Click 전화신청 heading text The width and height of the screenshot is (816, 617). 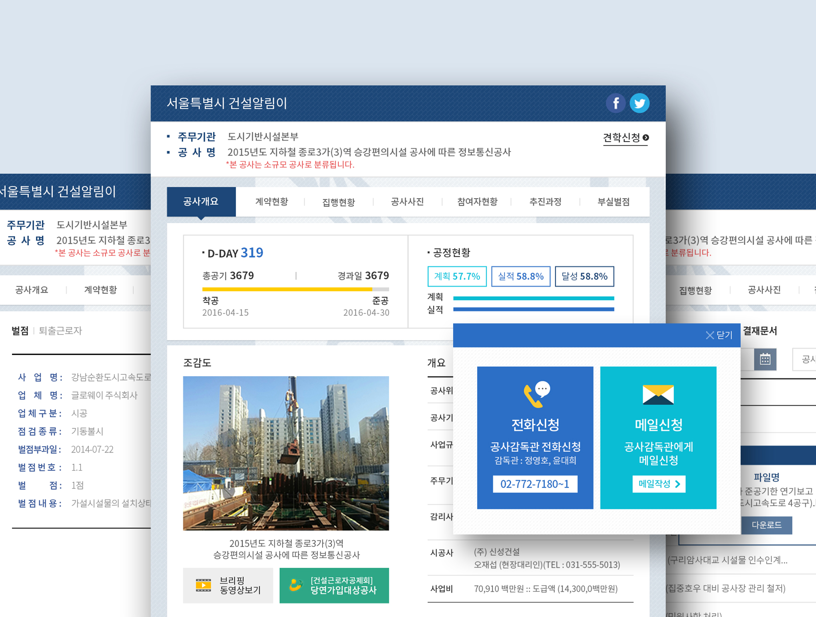click(x=535, y=425)
